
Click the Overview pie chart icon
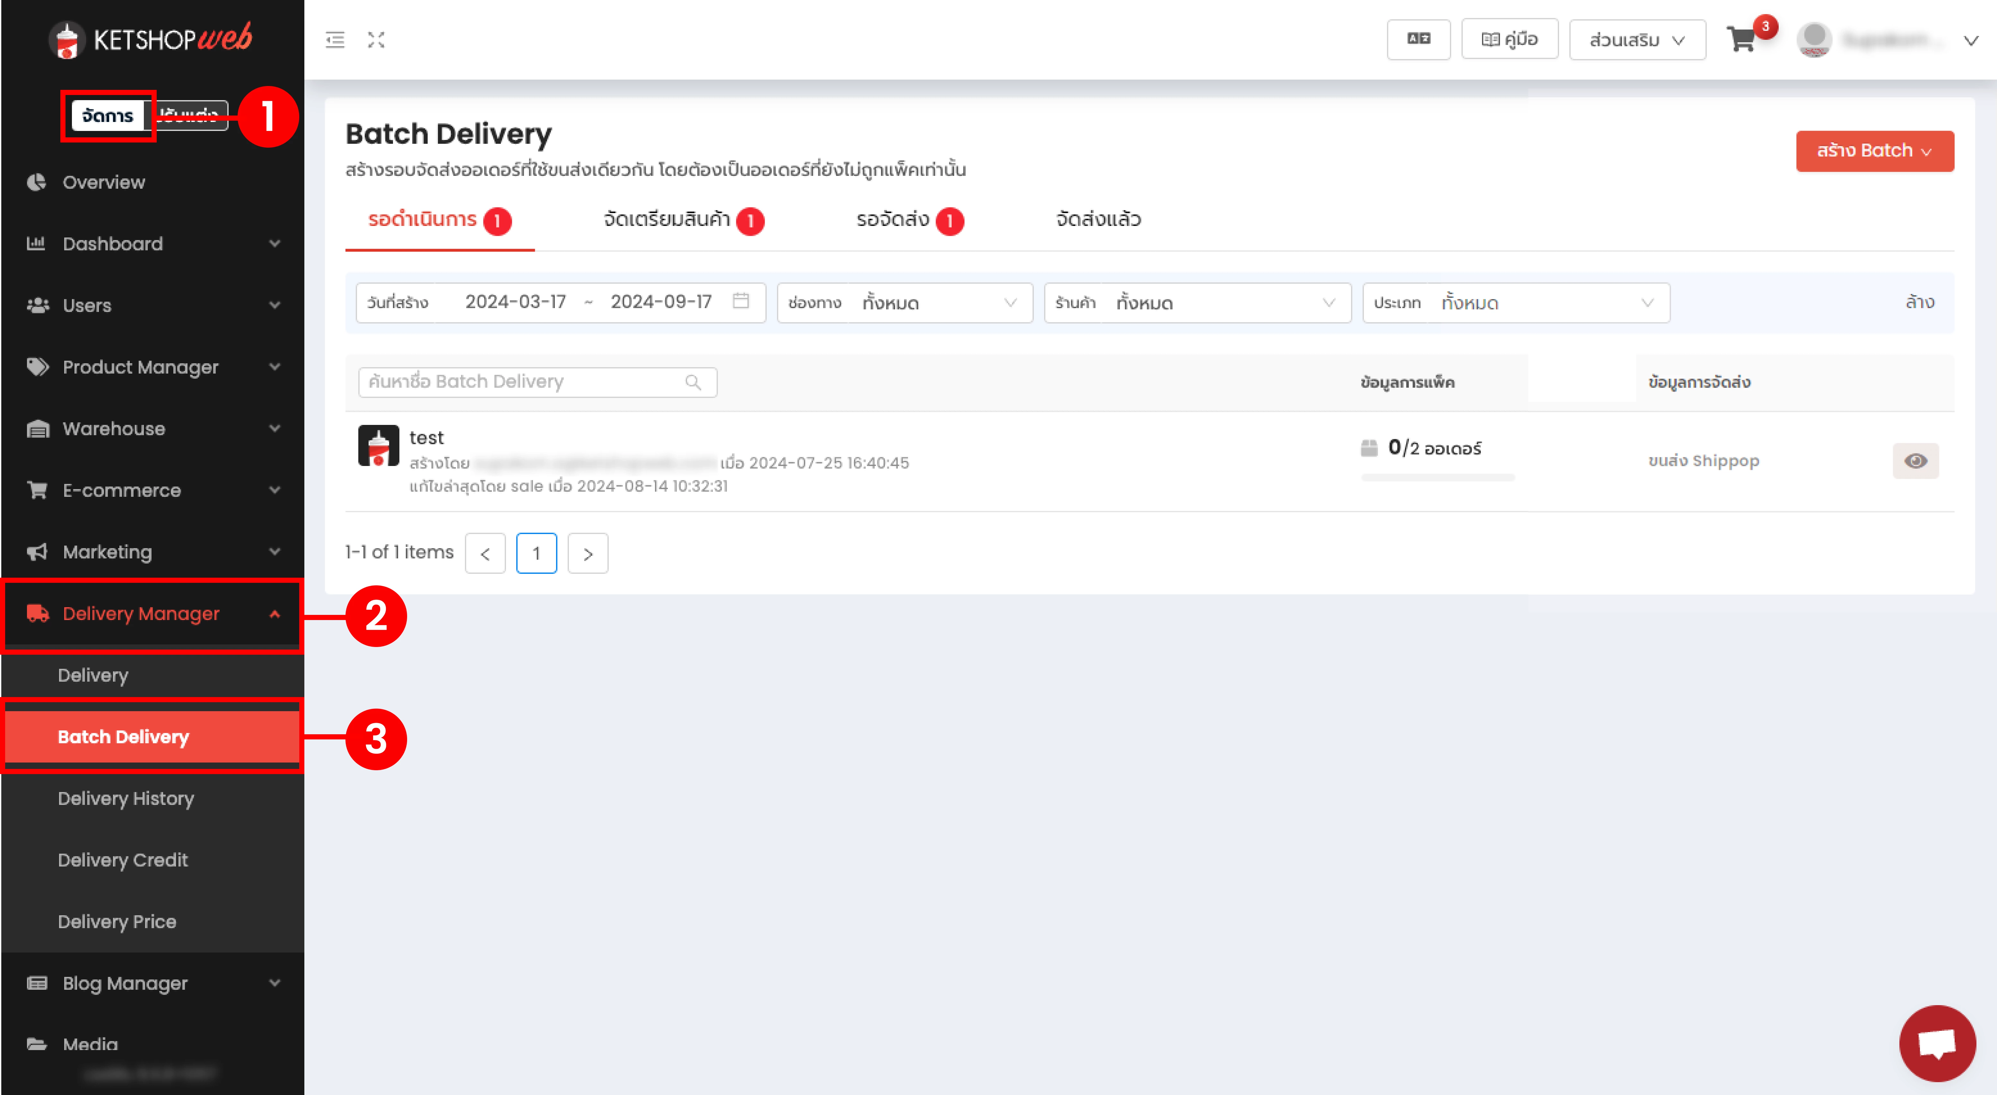point(36,182)
